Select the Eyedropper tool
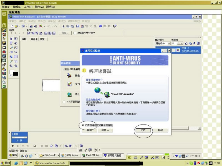The width and height of the screenshot is (222, 166). point(11,61)
